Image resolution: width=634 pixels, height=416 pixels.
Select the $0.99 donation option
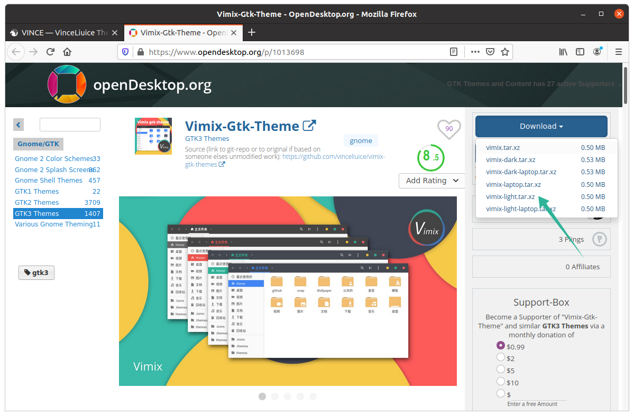click(501, 345)
